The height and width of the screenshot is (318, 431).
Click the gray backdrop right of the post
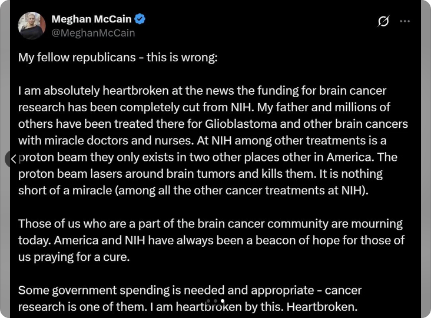[x=426, y=160]
